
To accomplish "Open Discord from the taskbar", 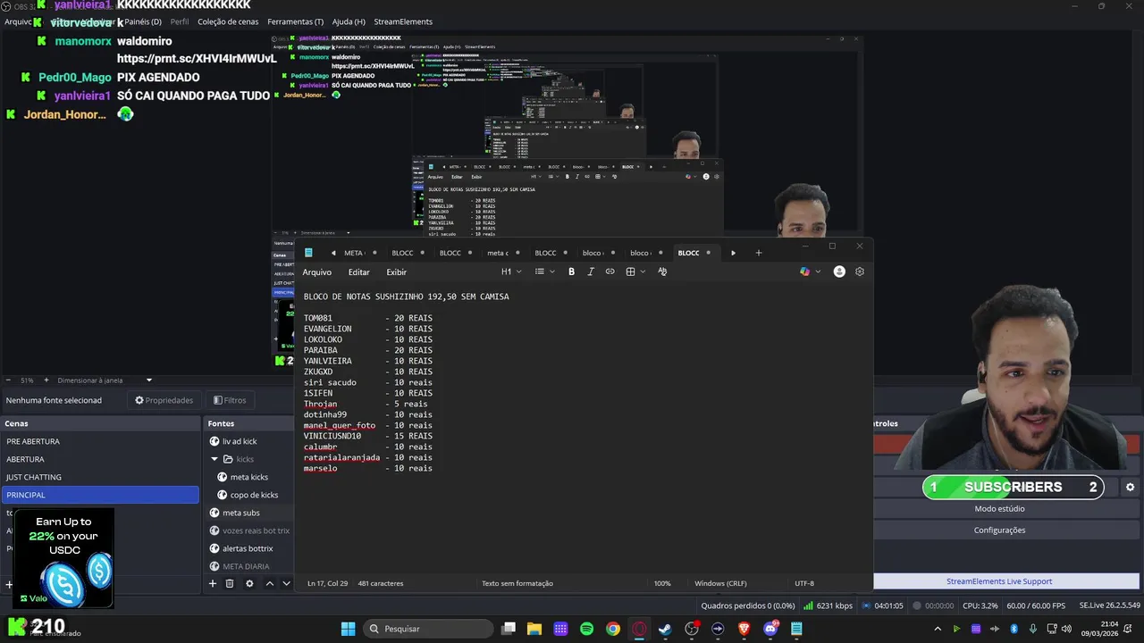I will (770, 629).
